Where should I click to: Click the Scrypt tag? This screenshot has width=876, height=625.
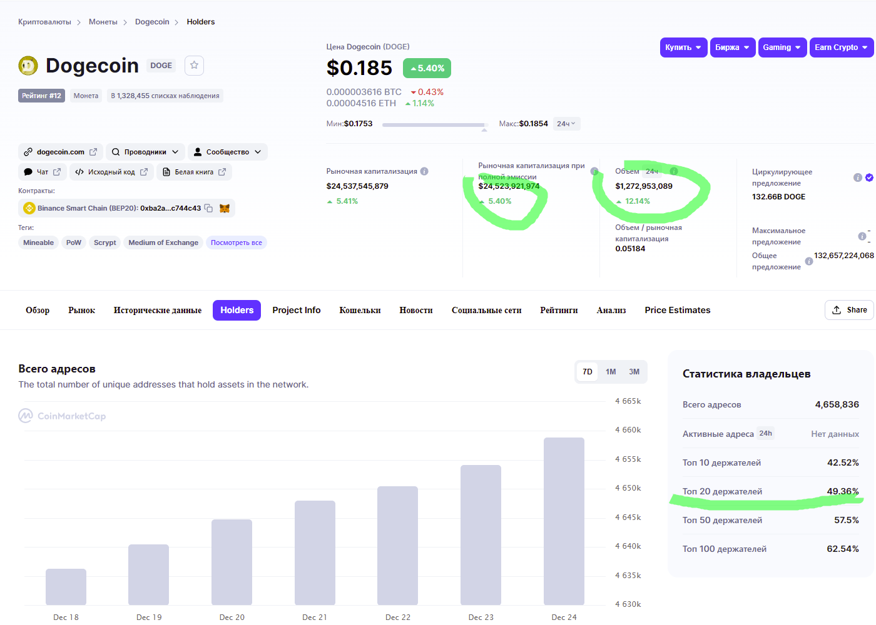point(105,242)
